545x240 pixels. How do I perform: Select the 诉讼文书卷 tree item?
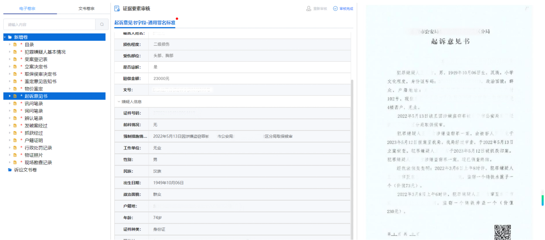[x=25, y=170]
